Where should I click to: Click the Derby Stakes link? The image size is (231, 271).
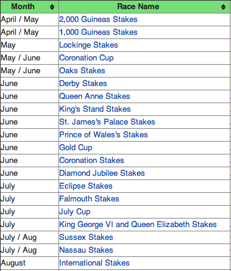(83, 84)
